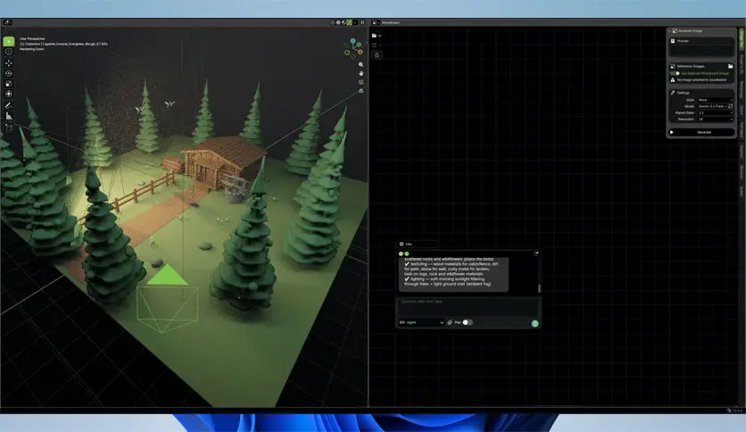Screen dimensions: 746x432
Task: Refresh the model list icon
Action: pyautogui.click(x=730, y=106)
